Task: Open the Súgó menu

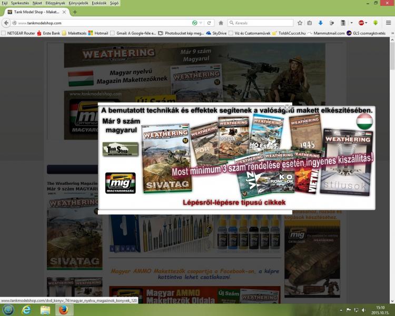Action: click(114, 3)
